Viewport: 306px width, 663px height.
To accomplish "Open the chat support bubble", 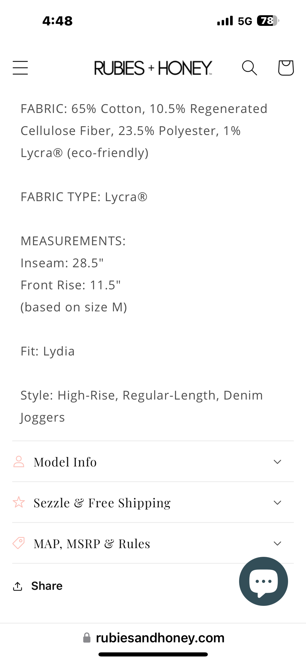I will (x=263, y=581).
